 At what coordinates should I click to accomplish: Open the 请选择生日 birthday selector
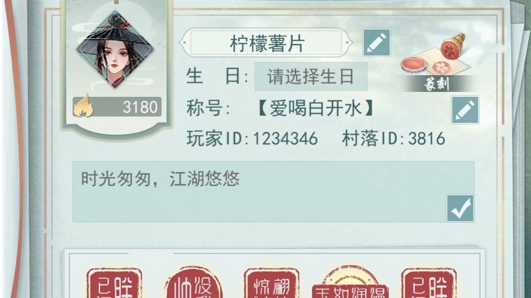[x=311, y=77]
